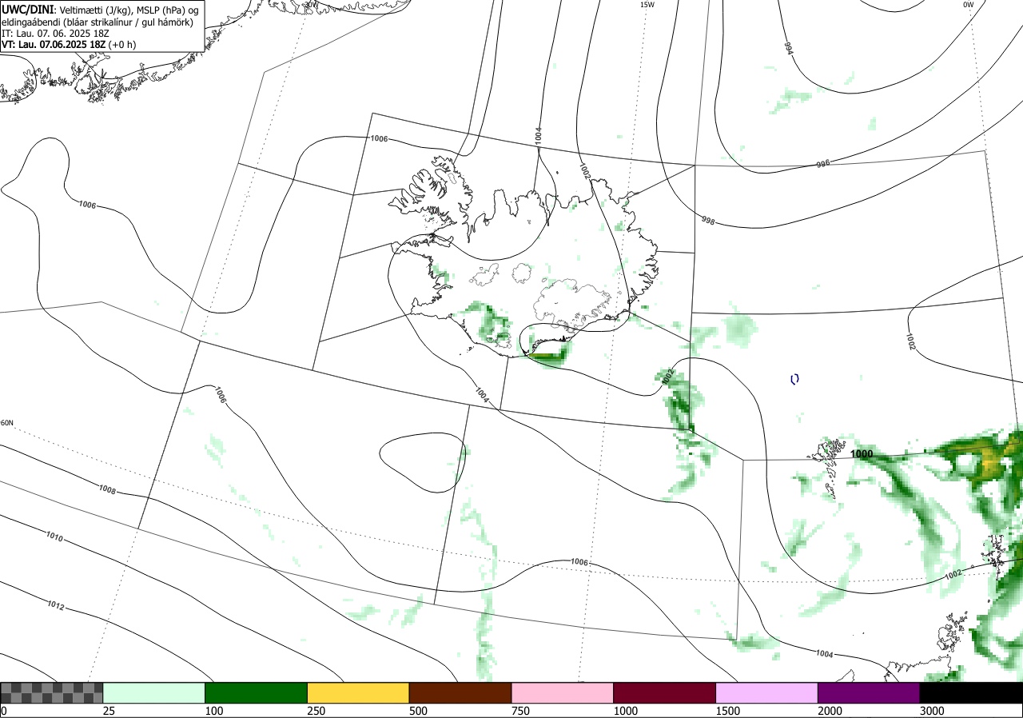1023x718 pixels.
Task: Click legend scale value '3000'
Action: 933,711
